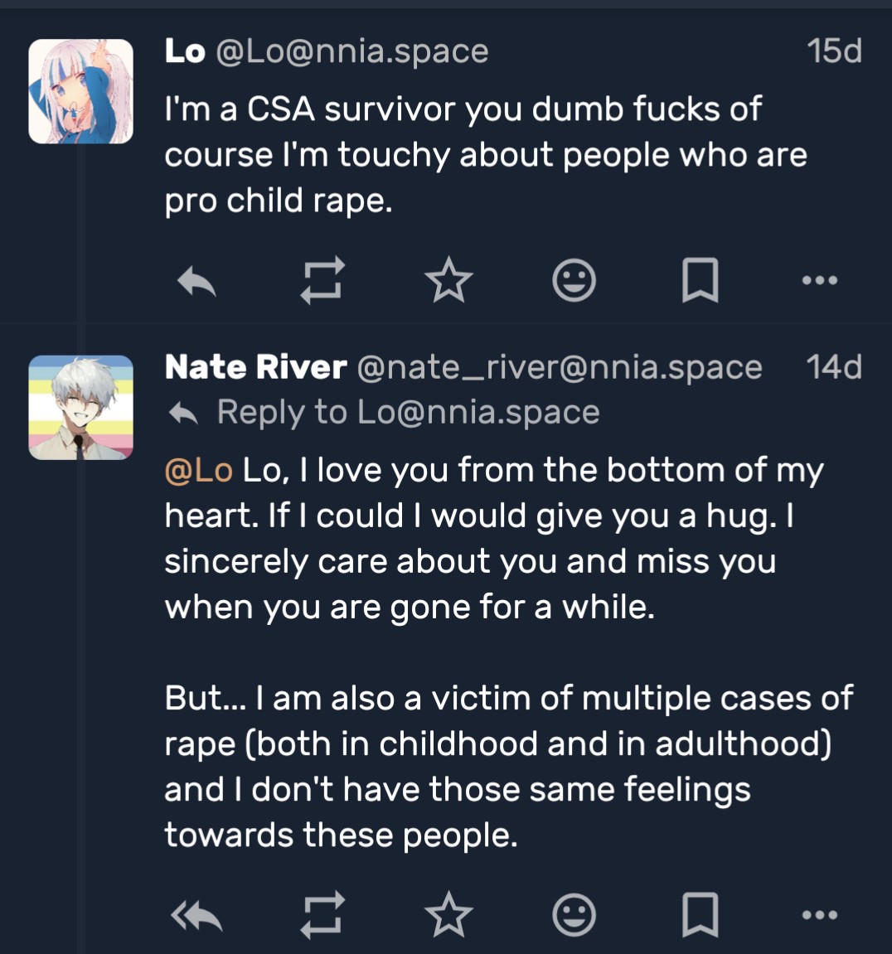Reply to Lo's post

(197, 281)
